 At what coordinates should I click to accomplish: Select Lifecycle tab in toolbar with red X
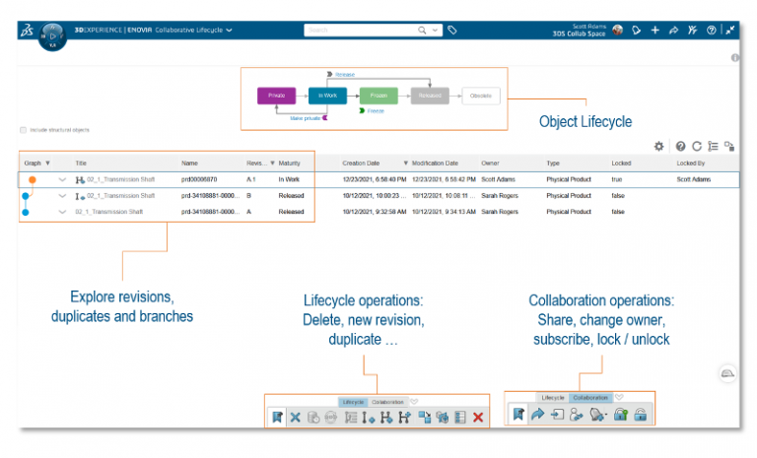tap(353, 402)
